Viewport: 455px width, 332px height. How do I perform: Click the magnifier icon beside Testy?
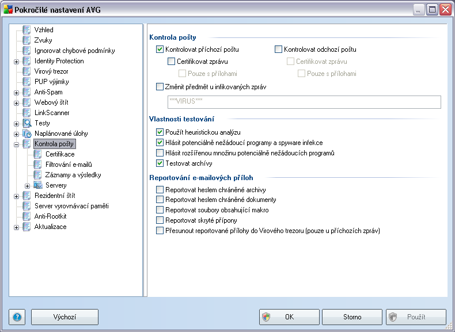pos(27,123)
